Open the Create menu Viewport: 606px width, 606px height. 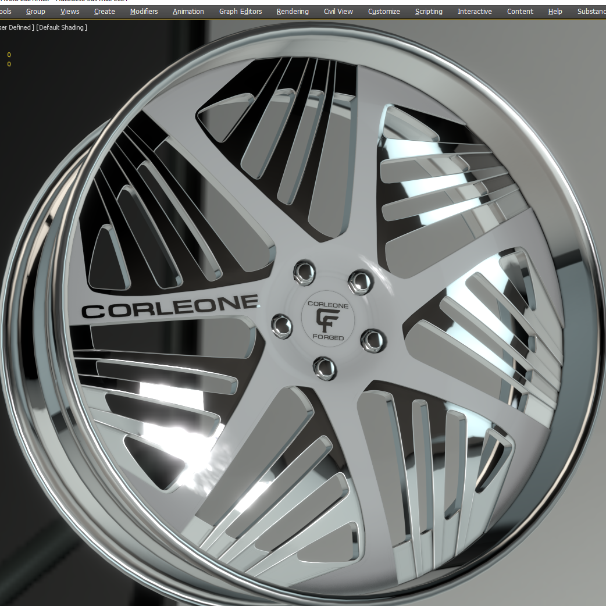click(x=105, y=12)
